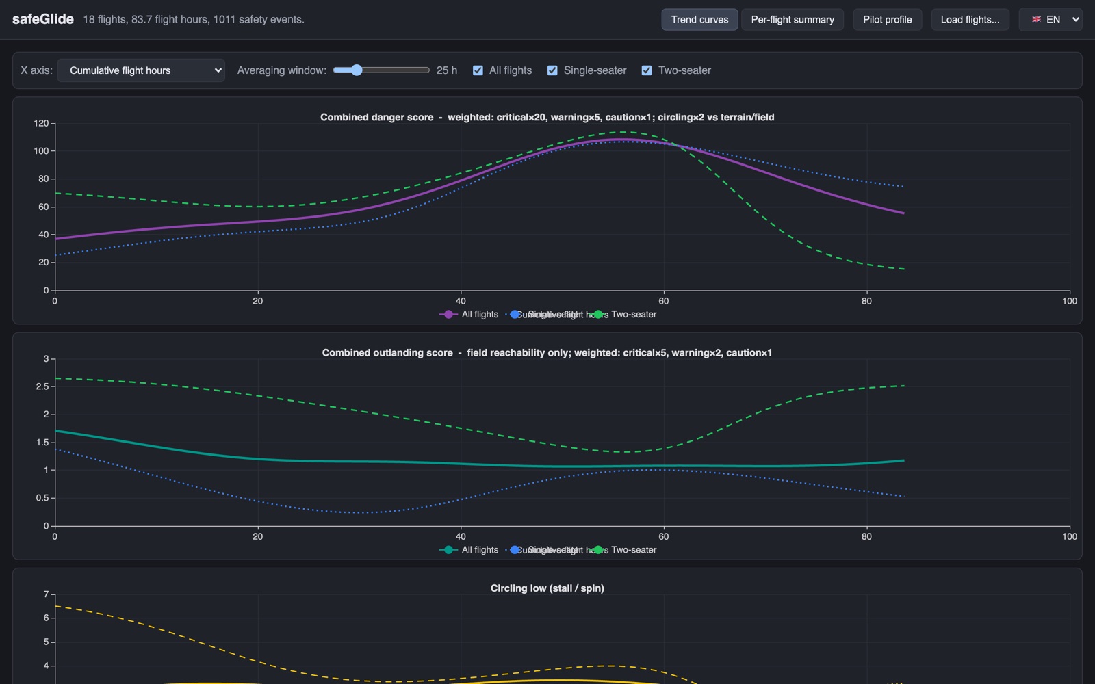Screen dimensions: 1095x684
Task: Toggle All flights legend marker in danger chart
Action: pyautogui.click(x=448, y=315)
